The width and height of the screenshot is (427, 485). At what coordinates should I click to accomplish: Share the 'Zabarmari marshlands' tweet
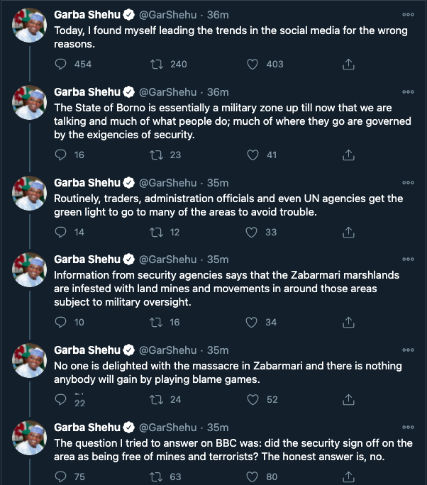(348, 322)
